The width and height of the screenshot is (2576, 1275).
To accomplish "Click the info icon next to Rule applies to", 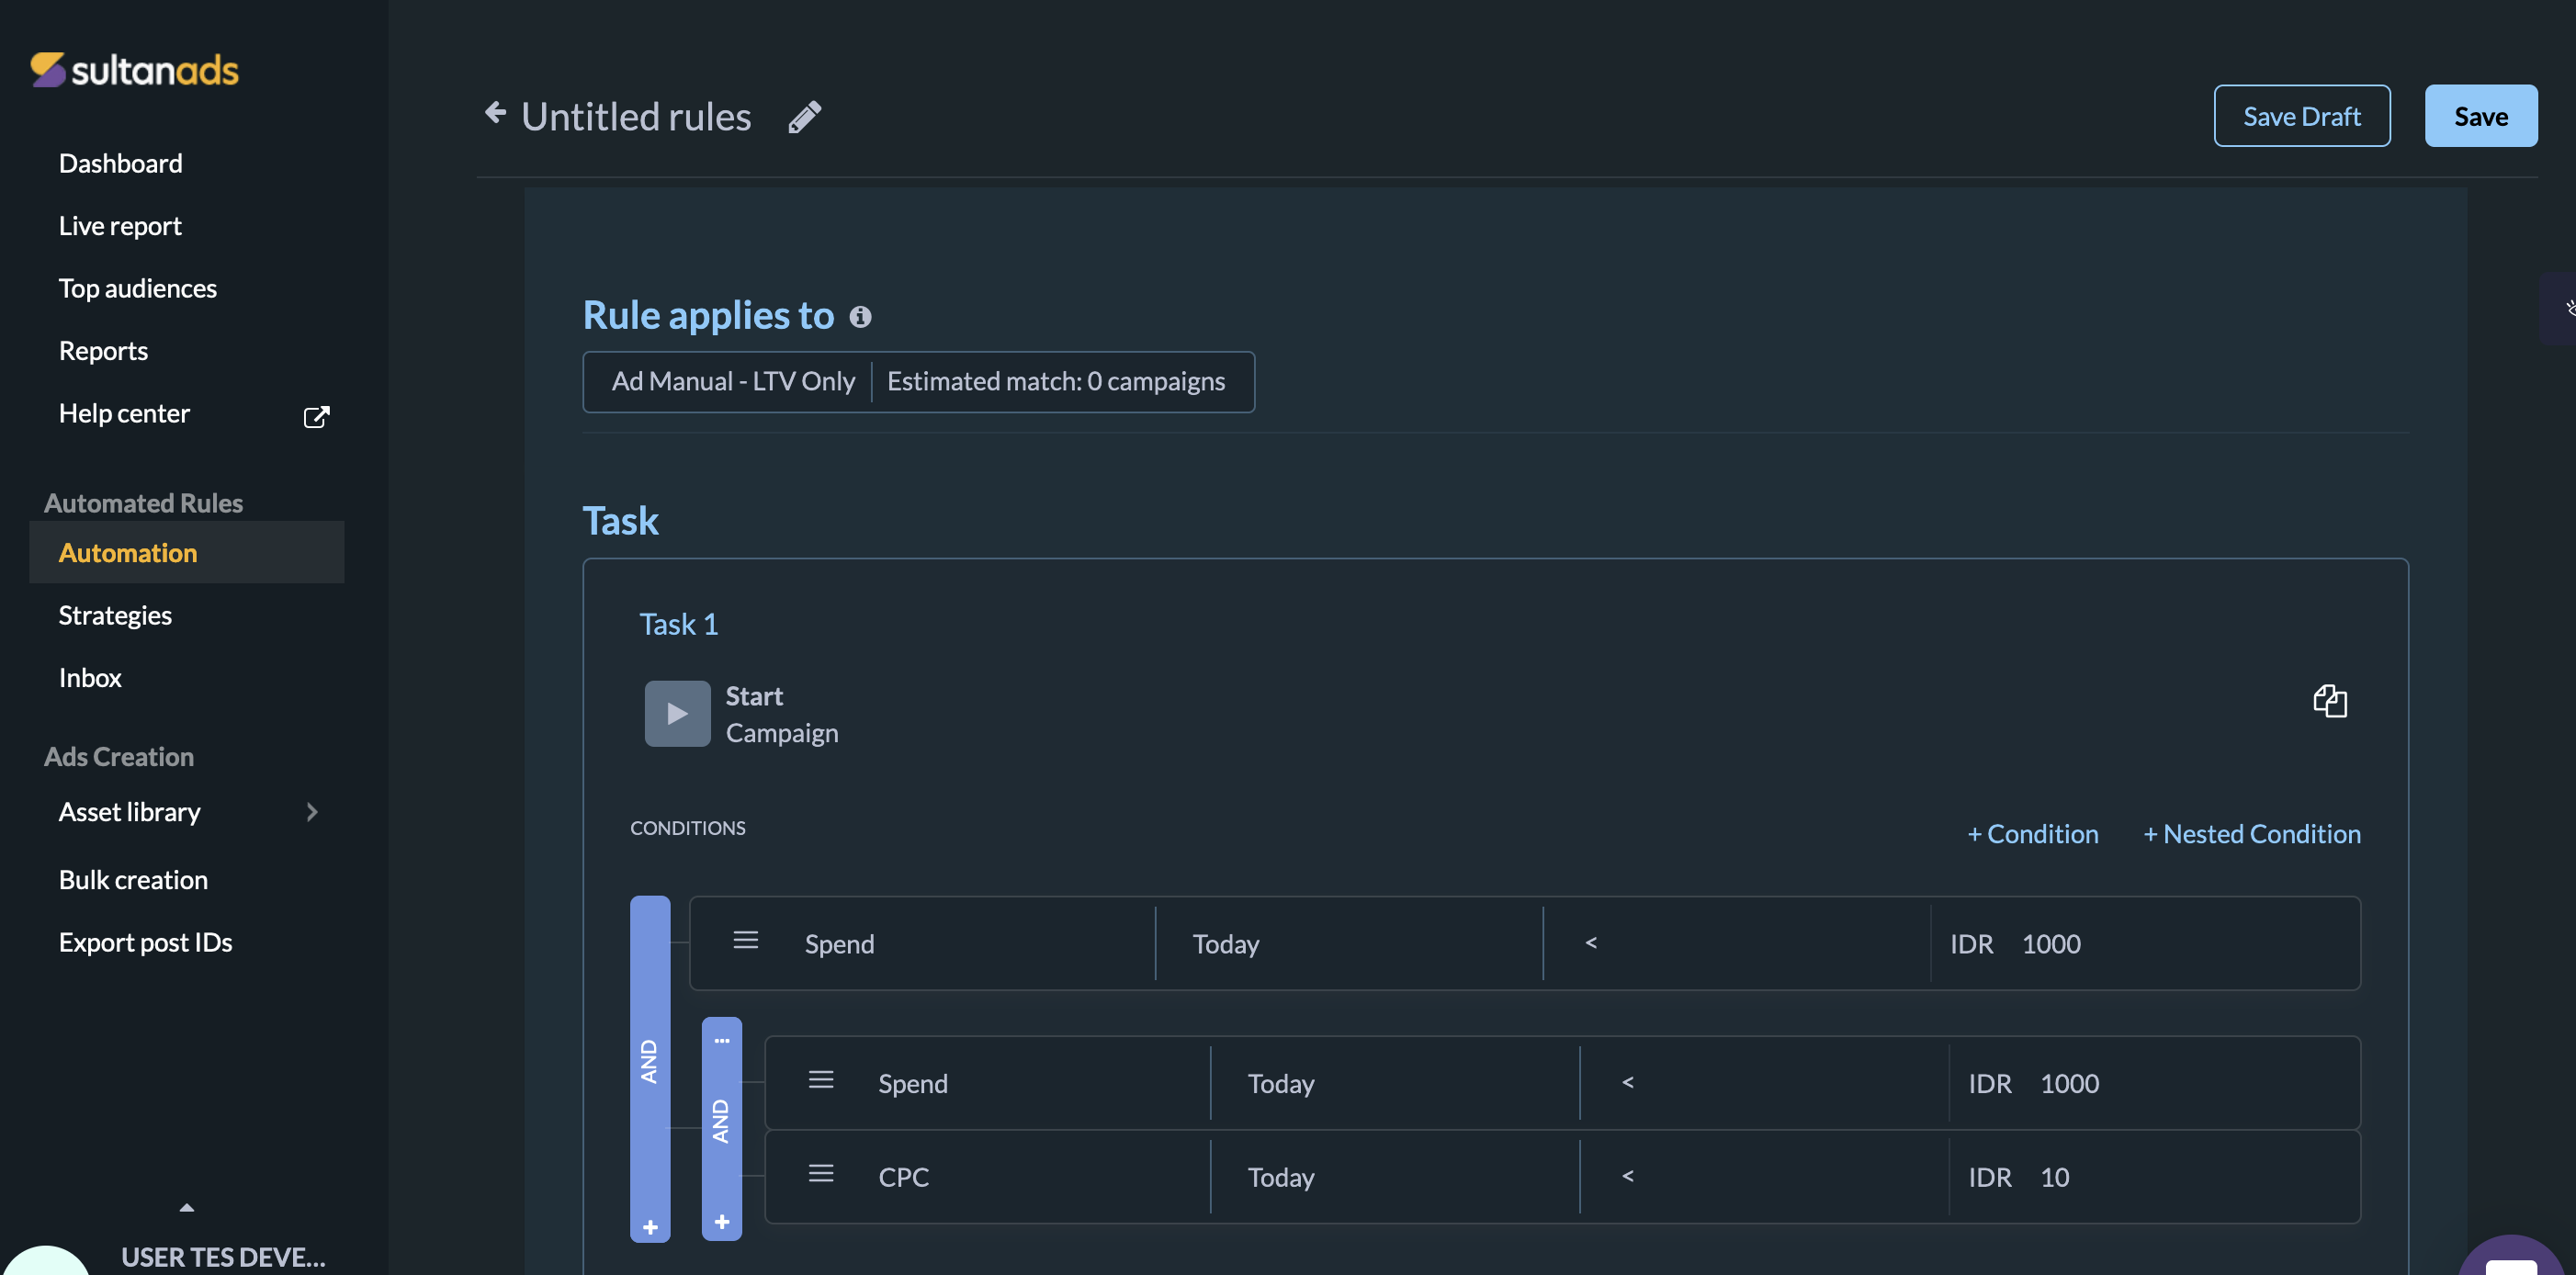I will click(860, 317).
